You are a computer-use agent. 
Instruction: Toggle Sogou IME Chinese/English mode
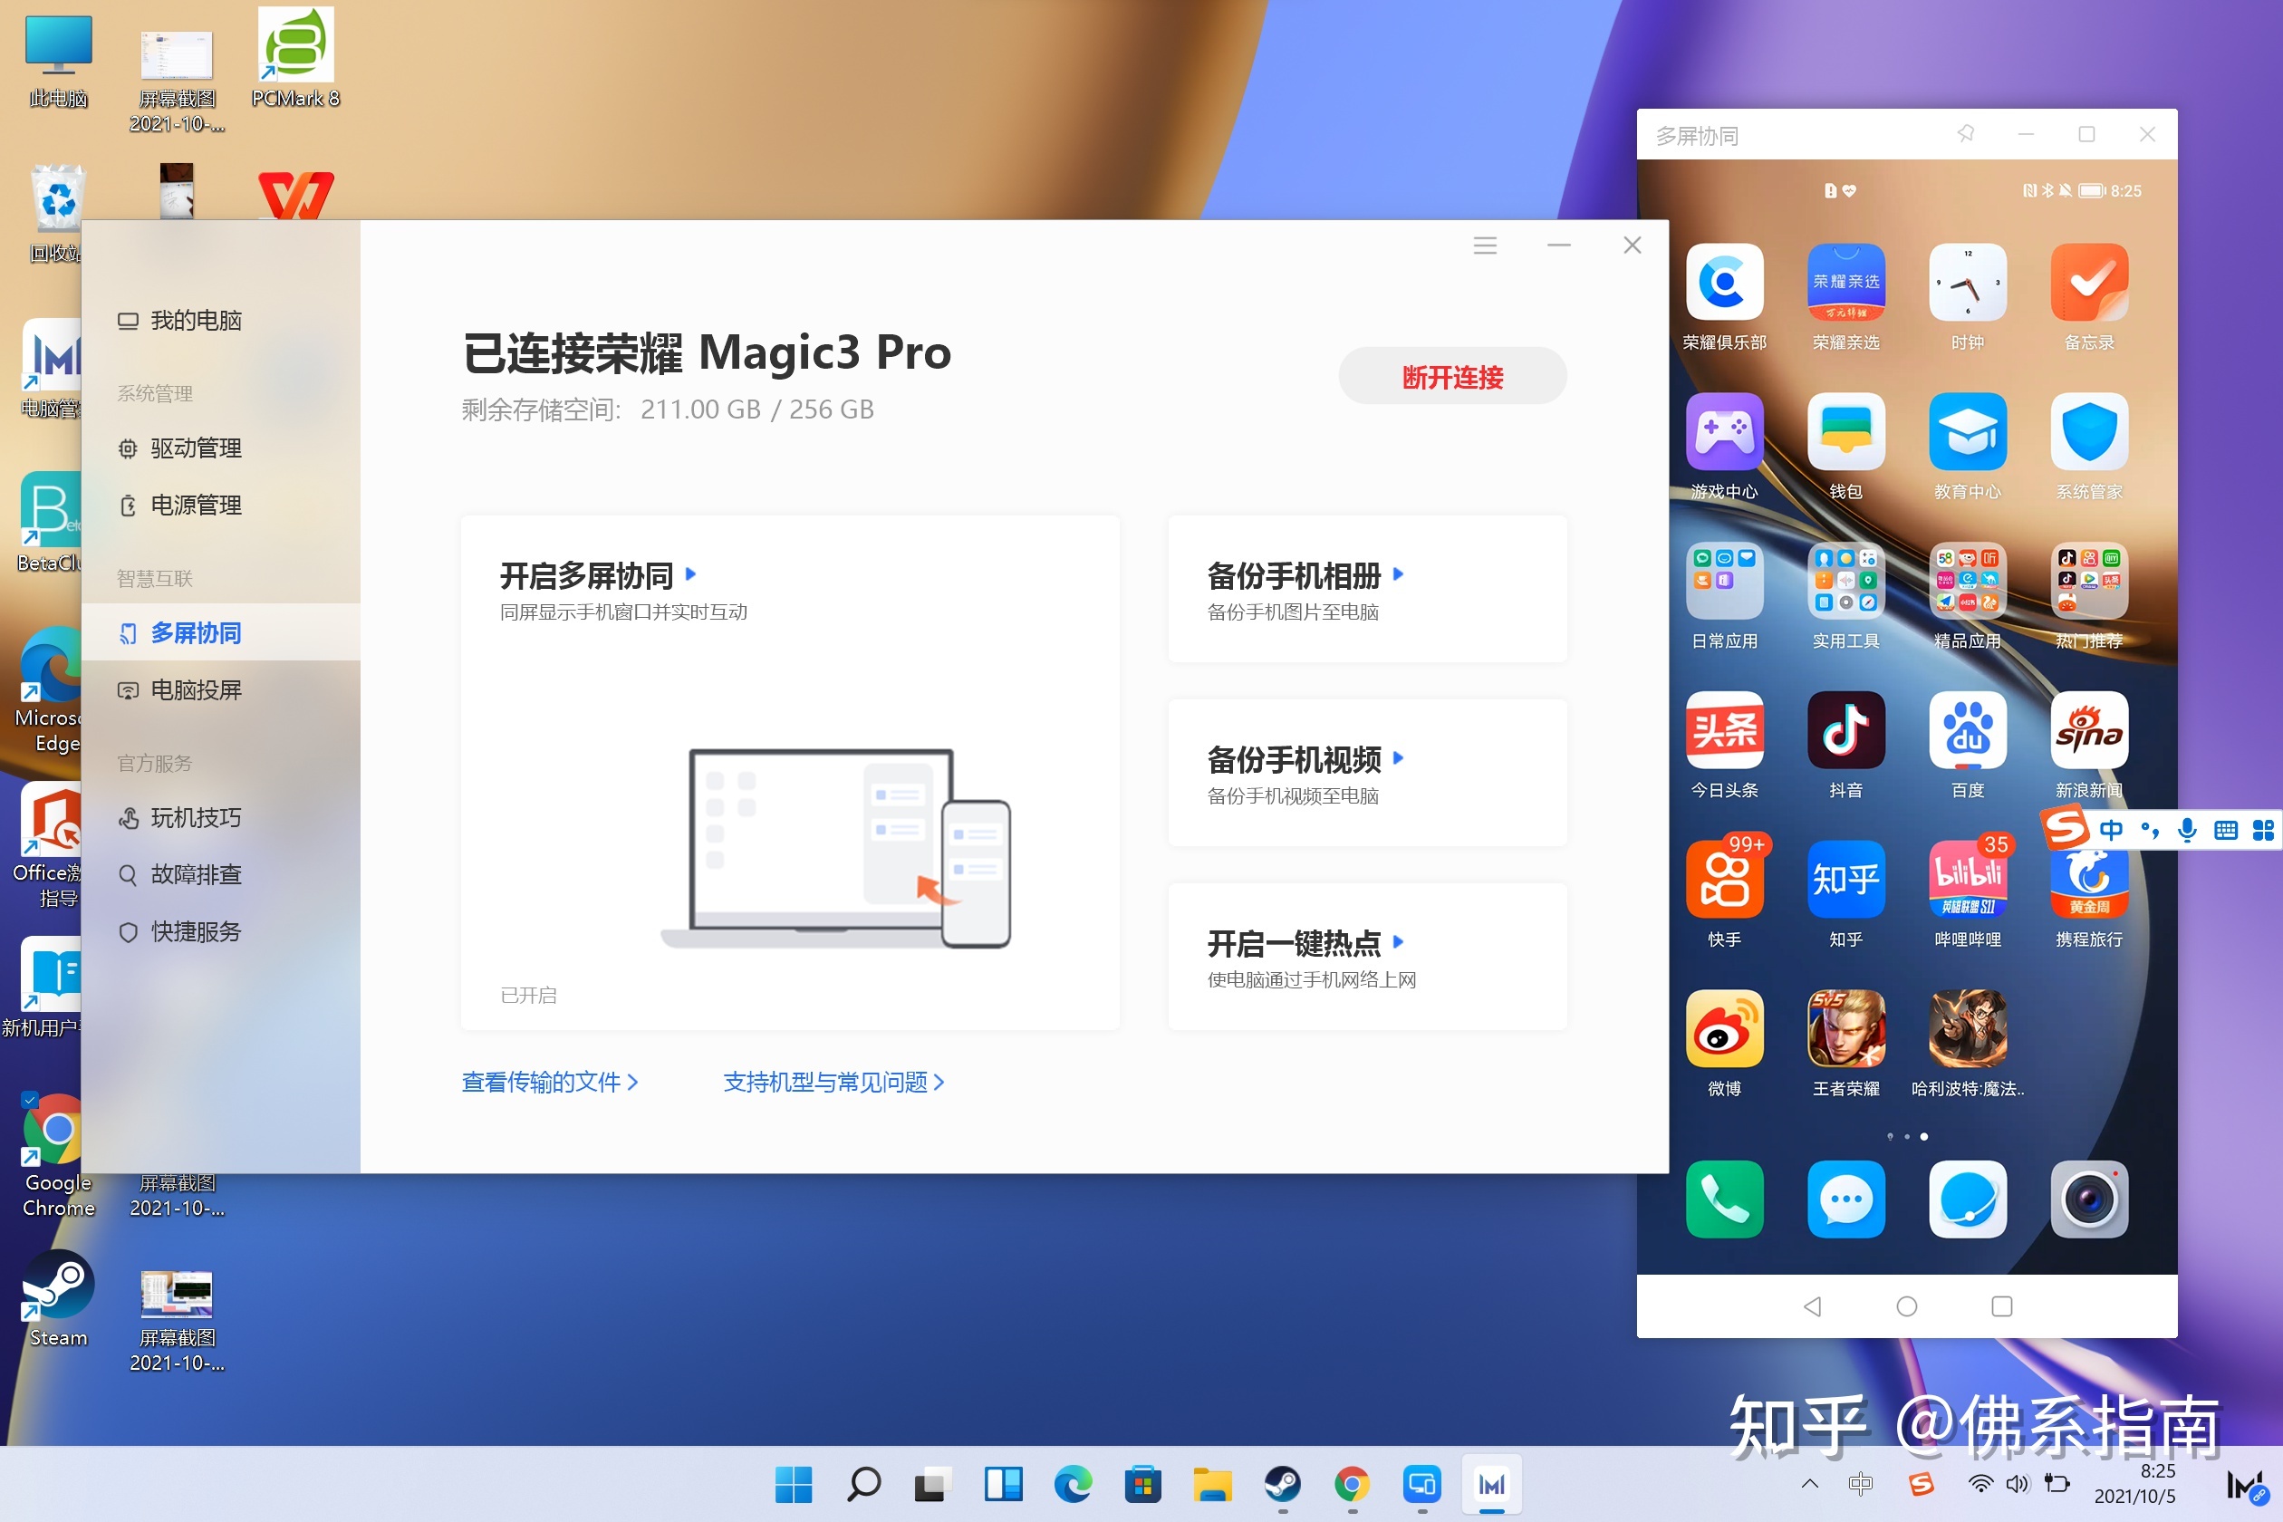coord(2110,830)
